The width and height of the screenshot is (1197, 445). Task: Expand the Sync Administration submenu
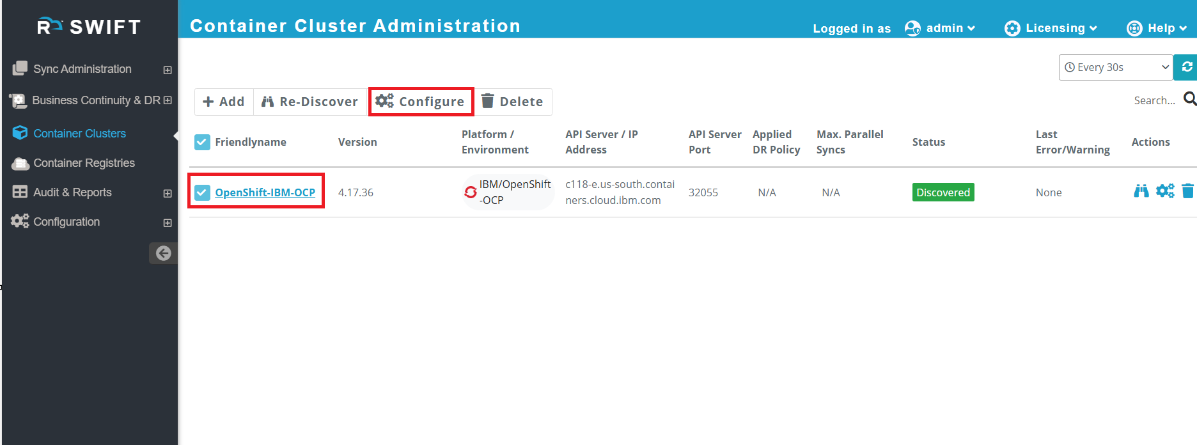(x=168, y=70)
